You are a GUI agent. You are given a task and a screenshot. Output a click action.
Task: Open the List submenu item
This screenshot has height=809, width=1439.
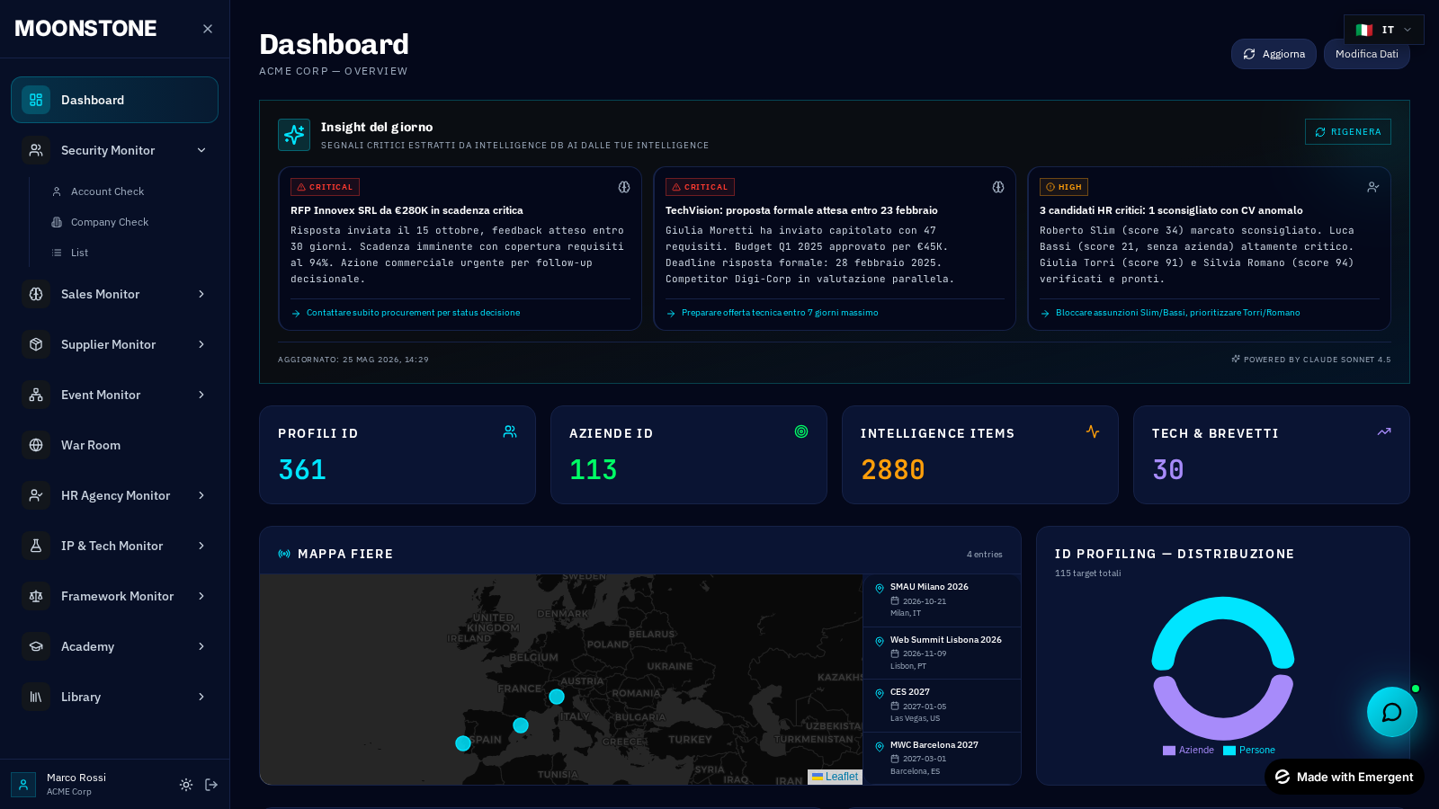tap(79, 253)
